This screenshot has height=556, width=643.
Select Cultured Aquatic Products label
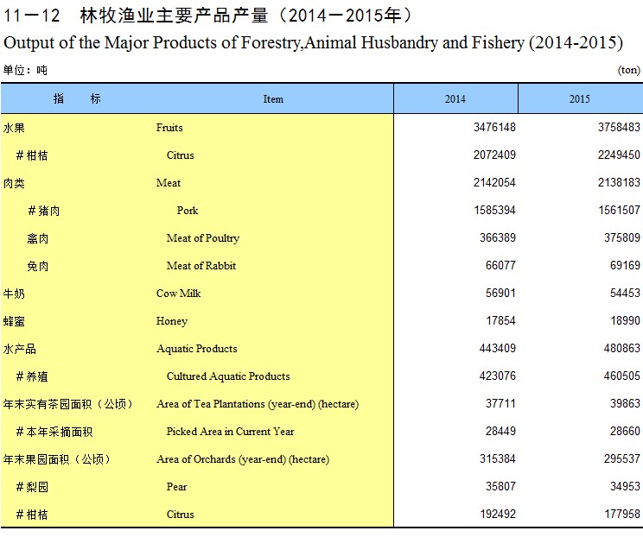[228, 376]
